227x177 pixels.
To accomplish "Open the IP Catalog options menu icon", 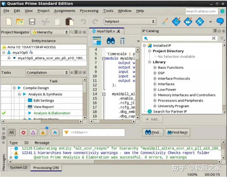I will 222,38.
